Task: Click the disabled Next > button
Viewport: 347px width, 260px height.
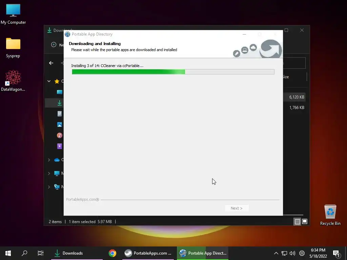Action: pyautogui.click(x=237, y=208)
